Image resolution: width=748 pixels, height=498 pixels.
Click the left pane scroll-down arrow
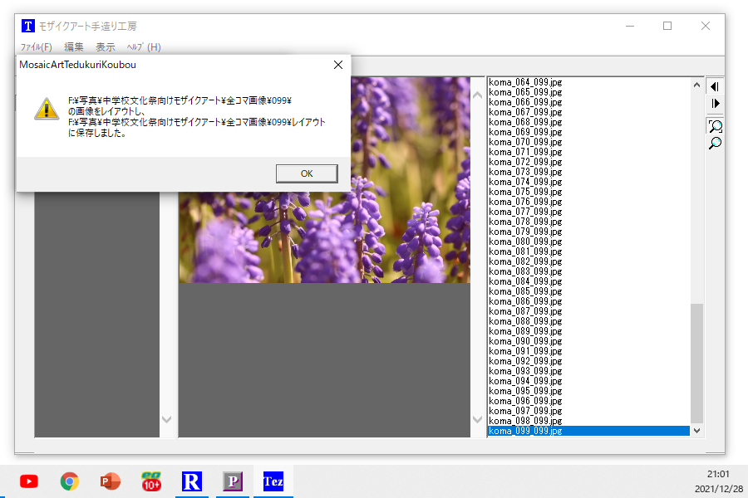coord(166,419)
